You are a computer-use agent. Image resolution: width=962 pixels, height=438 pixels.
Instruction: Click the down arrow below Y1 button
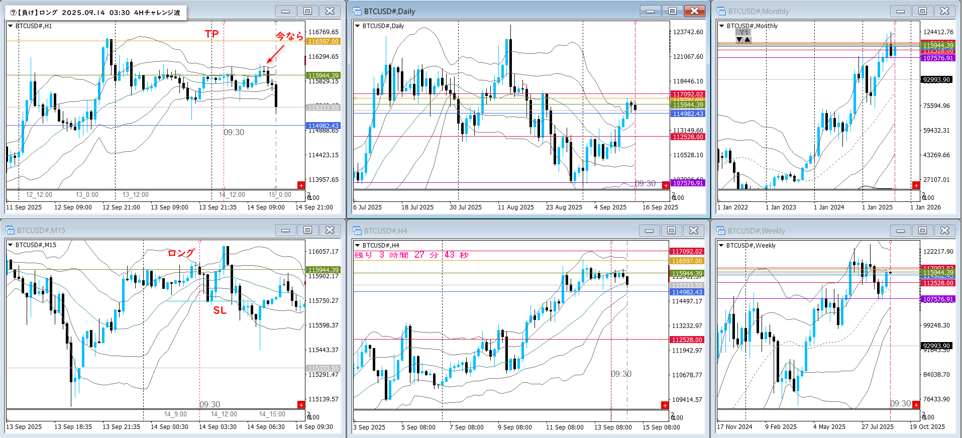tap(739, 40)
